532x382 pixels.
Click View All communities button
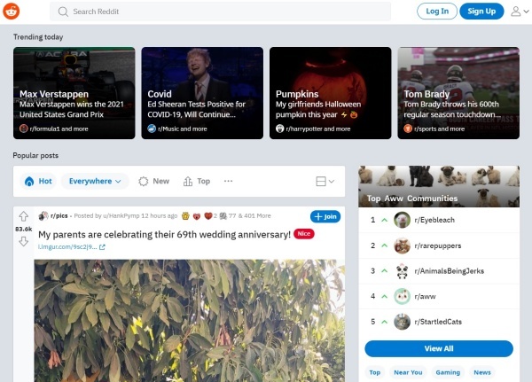point(439,348)
